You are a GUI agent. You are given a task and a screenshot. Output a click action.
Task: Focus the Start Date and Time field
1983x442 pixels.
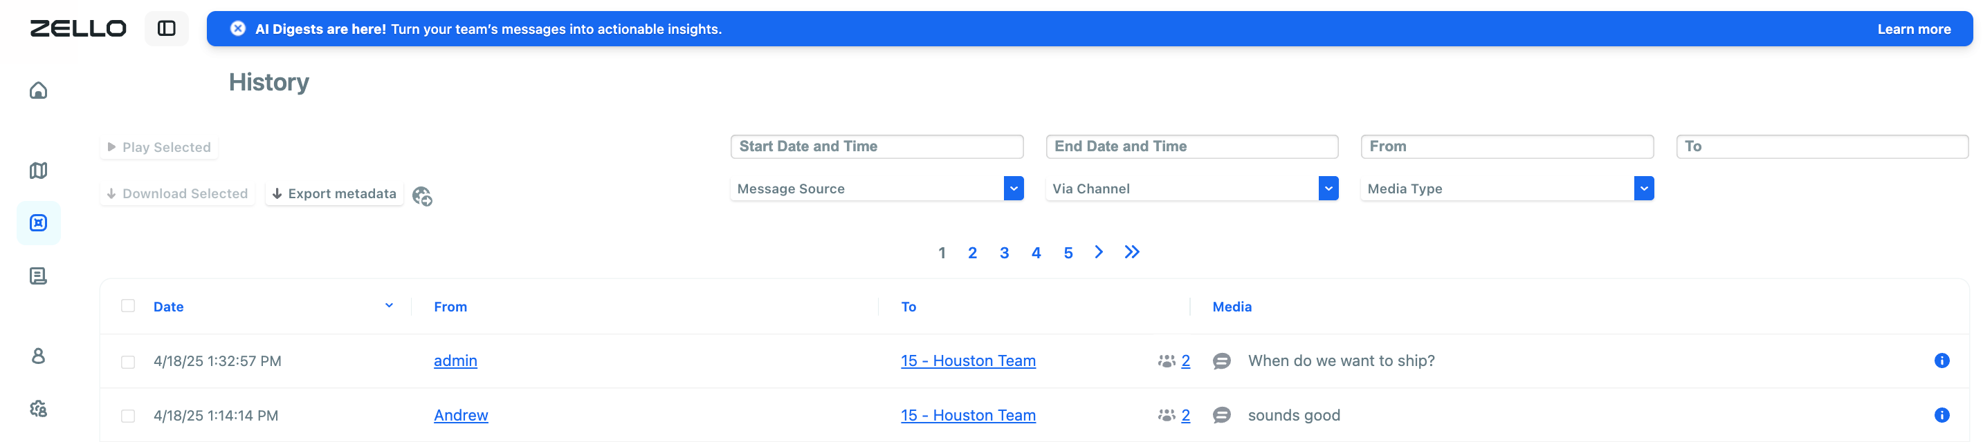[877, 146]
